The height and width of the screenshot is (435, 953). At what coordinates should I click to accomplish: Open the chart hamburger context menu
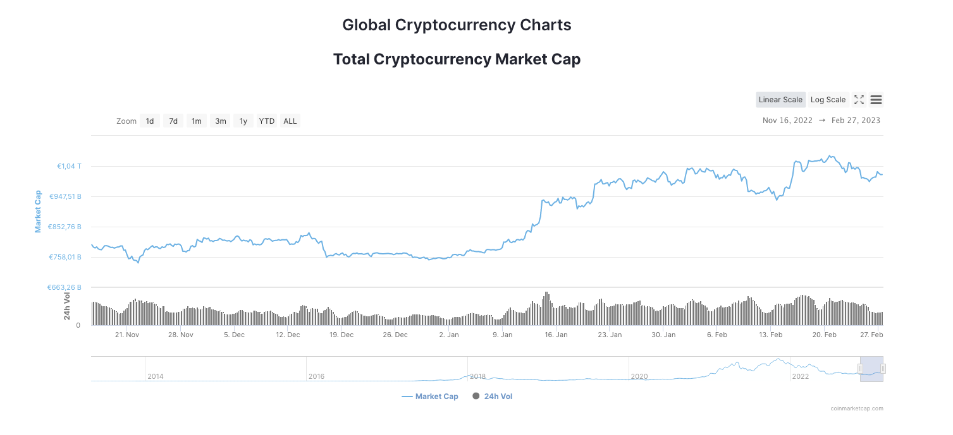876,100
